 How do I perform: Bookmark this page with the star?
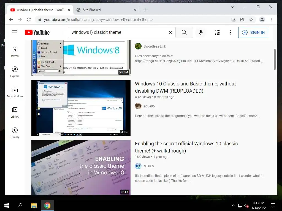click(251, 20)
